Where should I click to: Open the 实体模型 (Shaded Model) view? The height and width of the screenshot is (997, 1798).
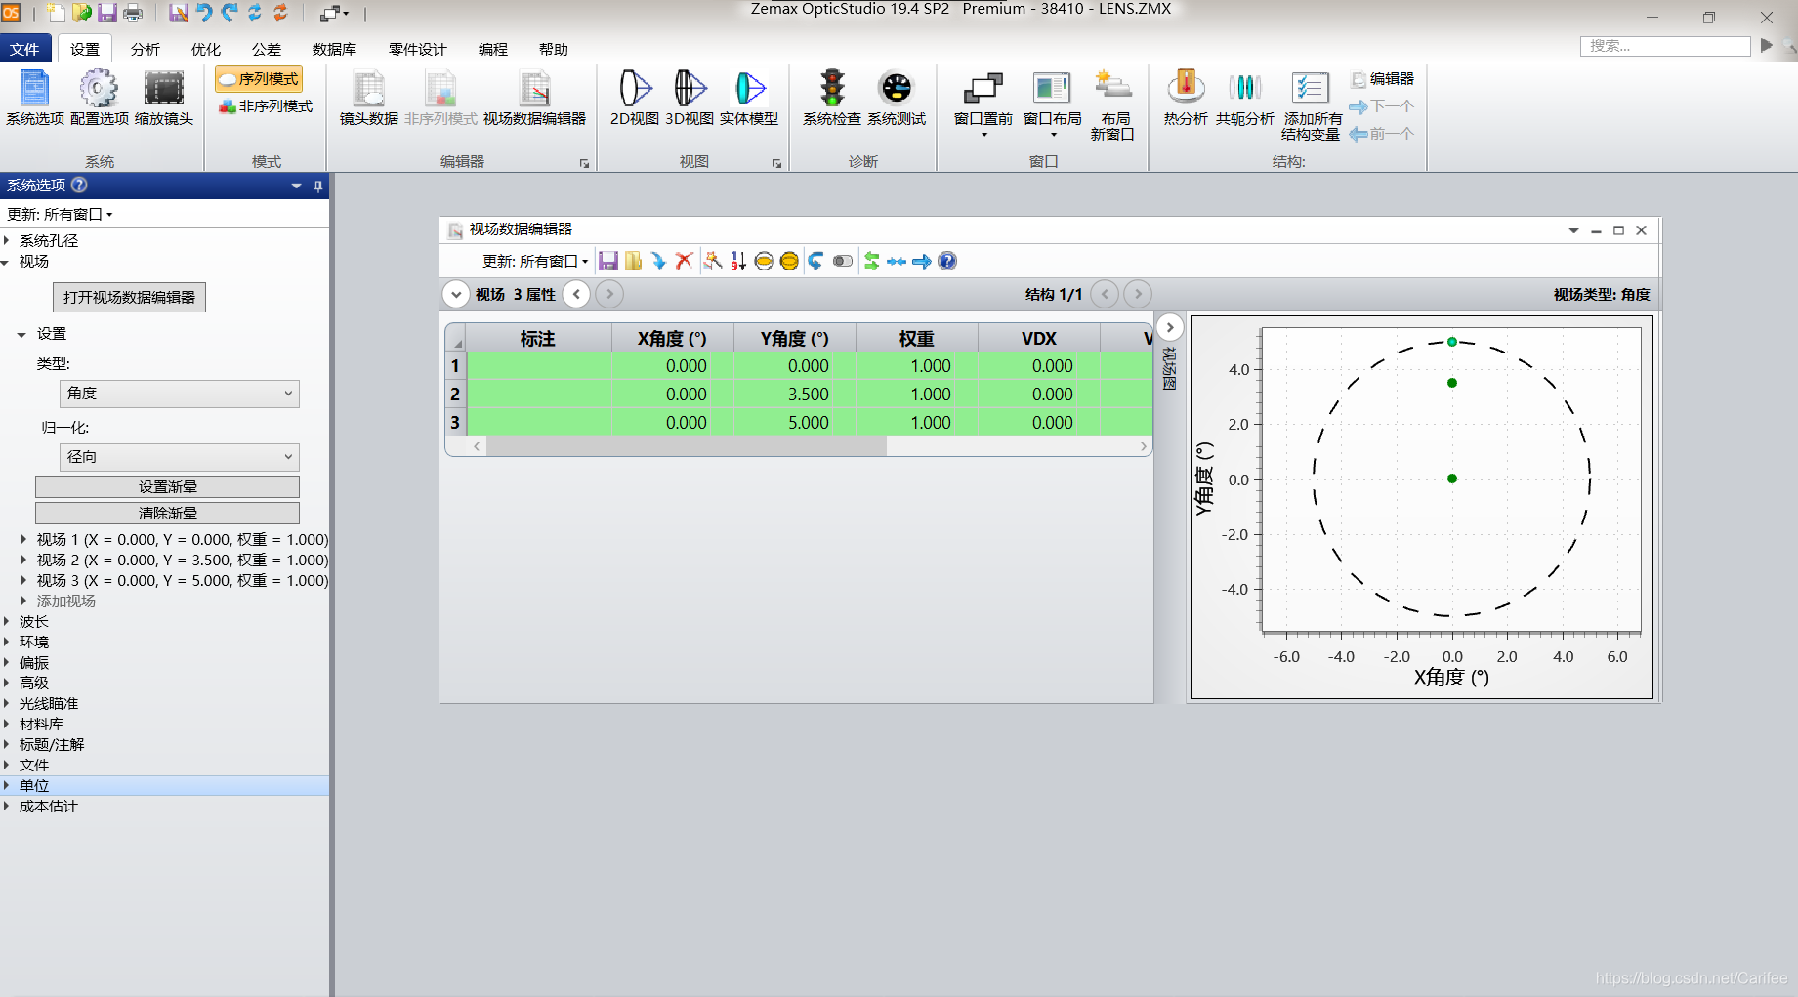pos(749,98)
